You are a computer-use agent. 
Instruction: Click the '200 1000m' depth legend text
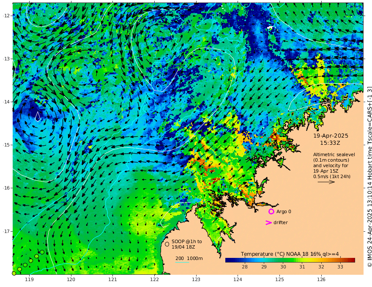point(189,258)
